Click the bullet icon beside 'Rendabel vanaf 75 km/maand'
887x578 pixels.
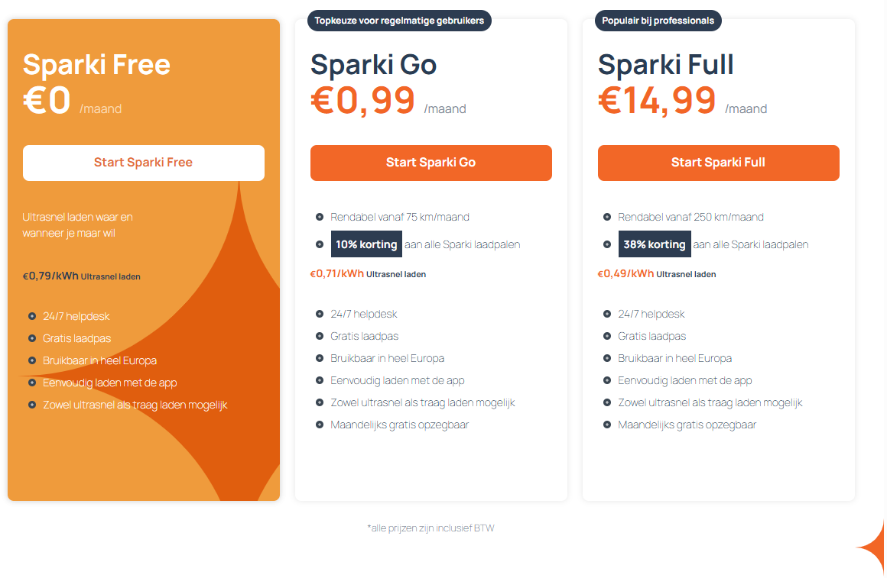(320, 217)
